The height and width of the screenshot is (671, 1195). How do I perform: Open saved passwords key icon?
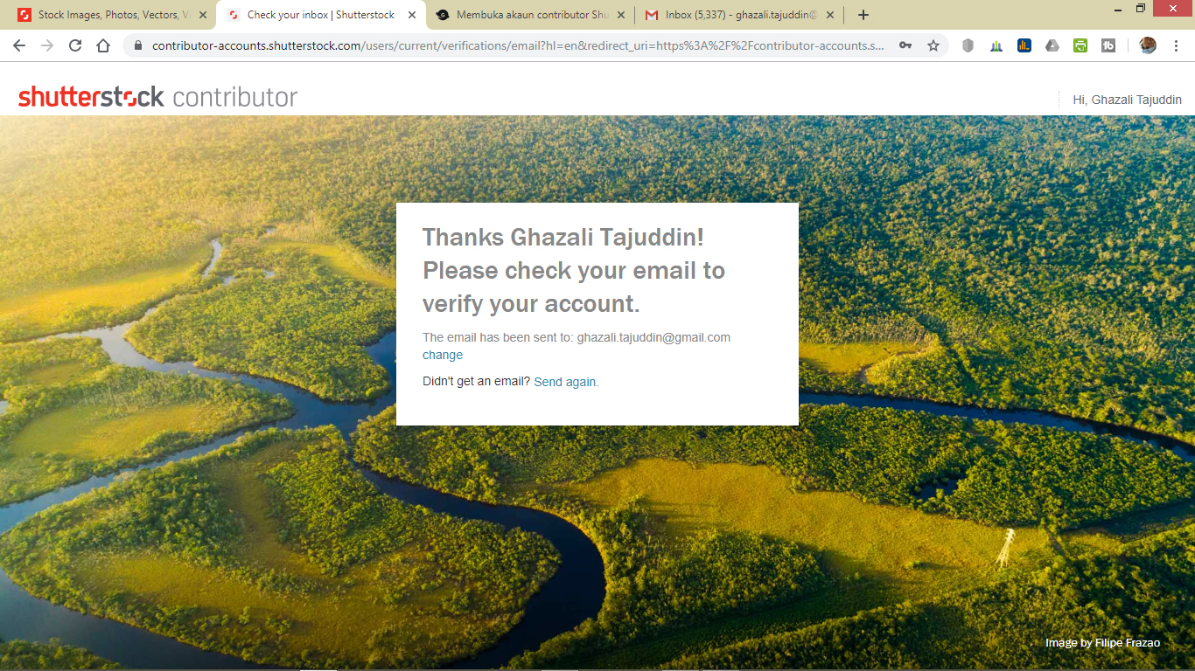(906, 45)
